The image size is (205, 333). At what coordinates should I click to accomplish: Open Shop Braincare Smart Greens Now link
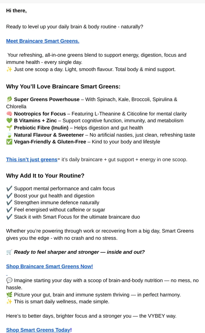[x=50, y=266]
